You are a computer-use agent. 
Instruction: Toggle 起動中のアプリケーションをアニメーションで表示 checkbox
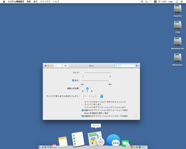click(83, 110)
